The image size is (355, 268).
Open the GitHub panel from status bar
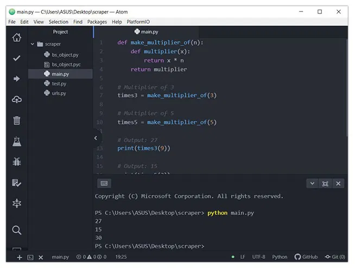tap(306, 257)
